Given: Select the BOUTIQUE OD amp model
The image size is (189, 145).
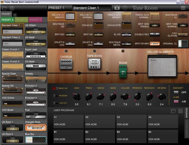Looking at the screenshot, I should pyautogui.click(x=64, y=25).
